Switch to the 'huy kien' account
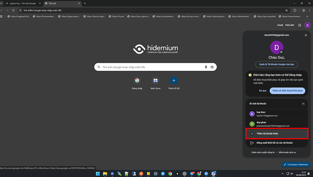The image size is (313, 177). click(x=277, y=113)
